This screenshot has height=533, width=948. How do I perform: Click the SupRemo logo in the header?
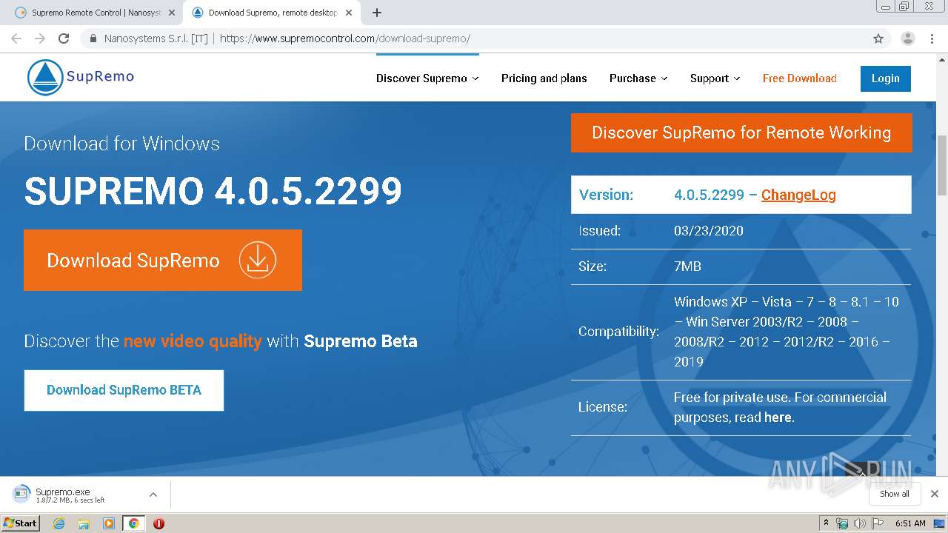[81, 77]
